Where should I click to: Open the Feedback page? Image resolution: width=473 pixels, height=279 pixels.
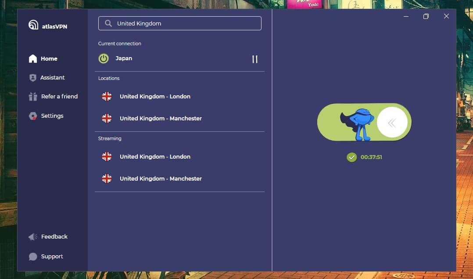[x=48, y=237]
